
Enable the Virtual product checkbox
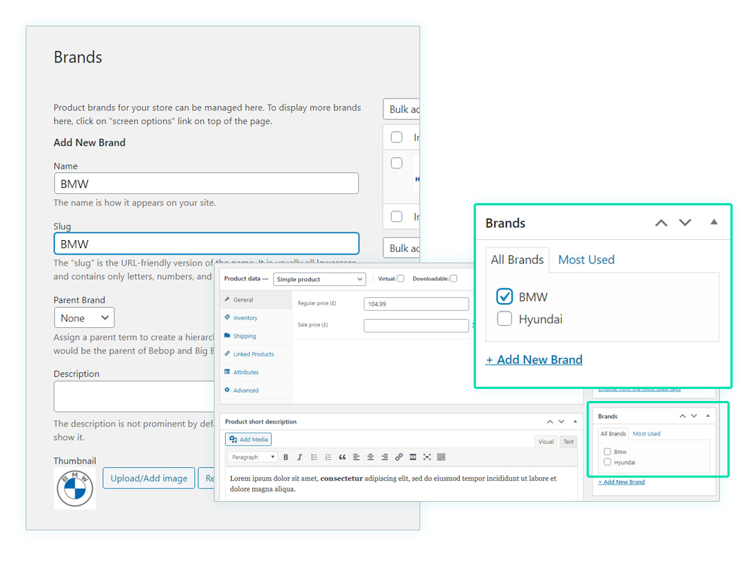pyautogui.click(x=401, y=278)
